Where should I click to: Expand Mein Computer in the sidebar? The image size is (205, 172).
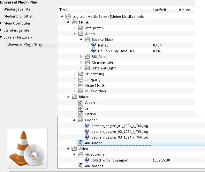(x=1, y=23)
